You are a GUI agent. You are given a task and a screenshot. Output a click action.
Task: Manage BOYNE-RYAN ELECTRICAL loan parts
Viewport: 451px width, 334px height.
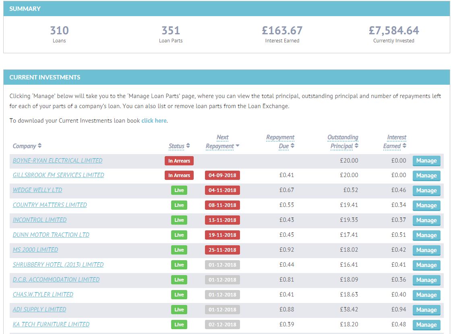click(426, 161)
